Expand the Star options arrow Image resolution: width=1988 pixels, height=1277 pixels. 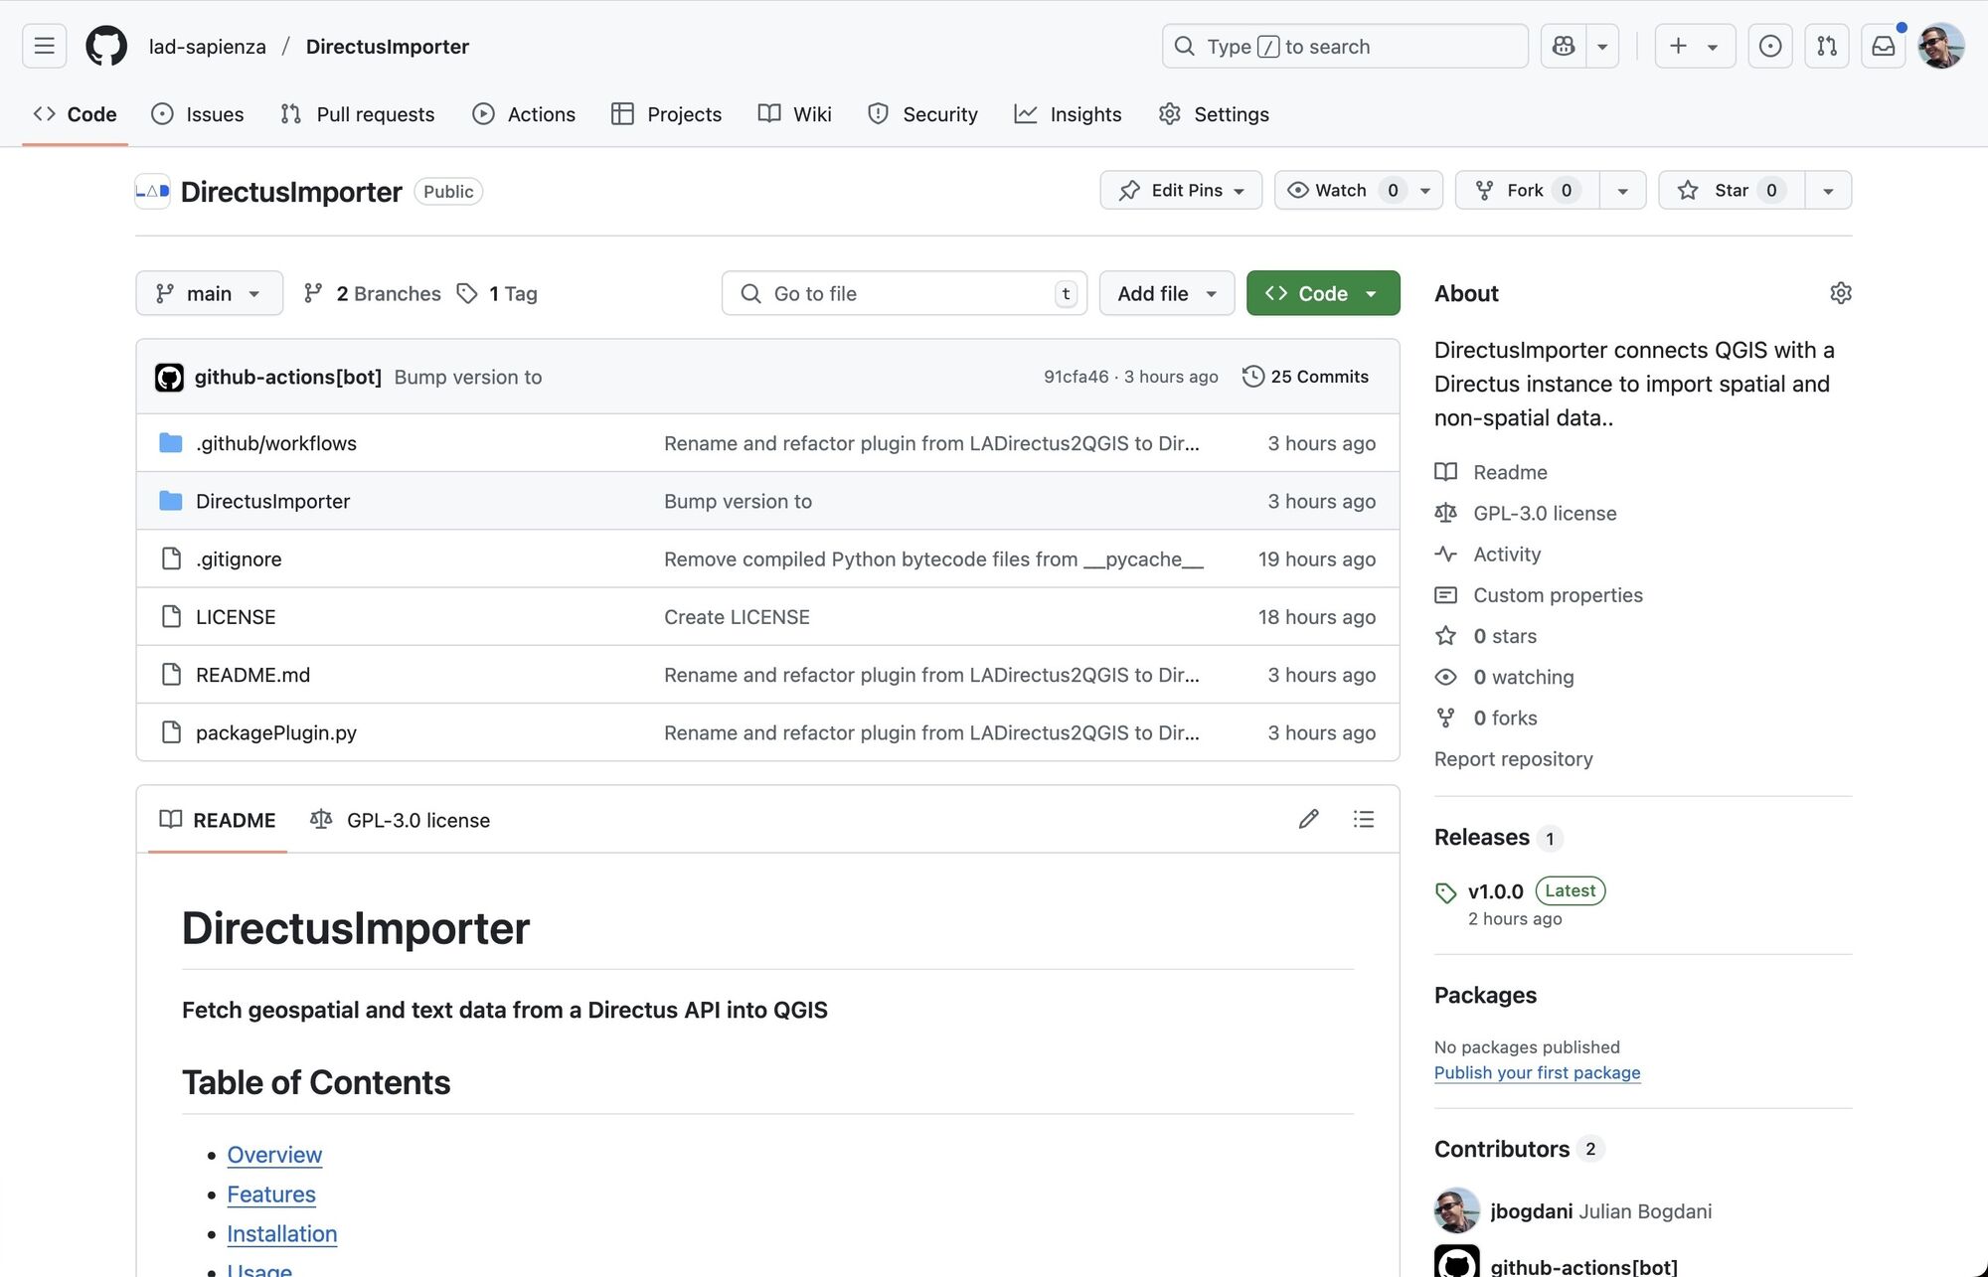click(1828, 190)
